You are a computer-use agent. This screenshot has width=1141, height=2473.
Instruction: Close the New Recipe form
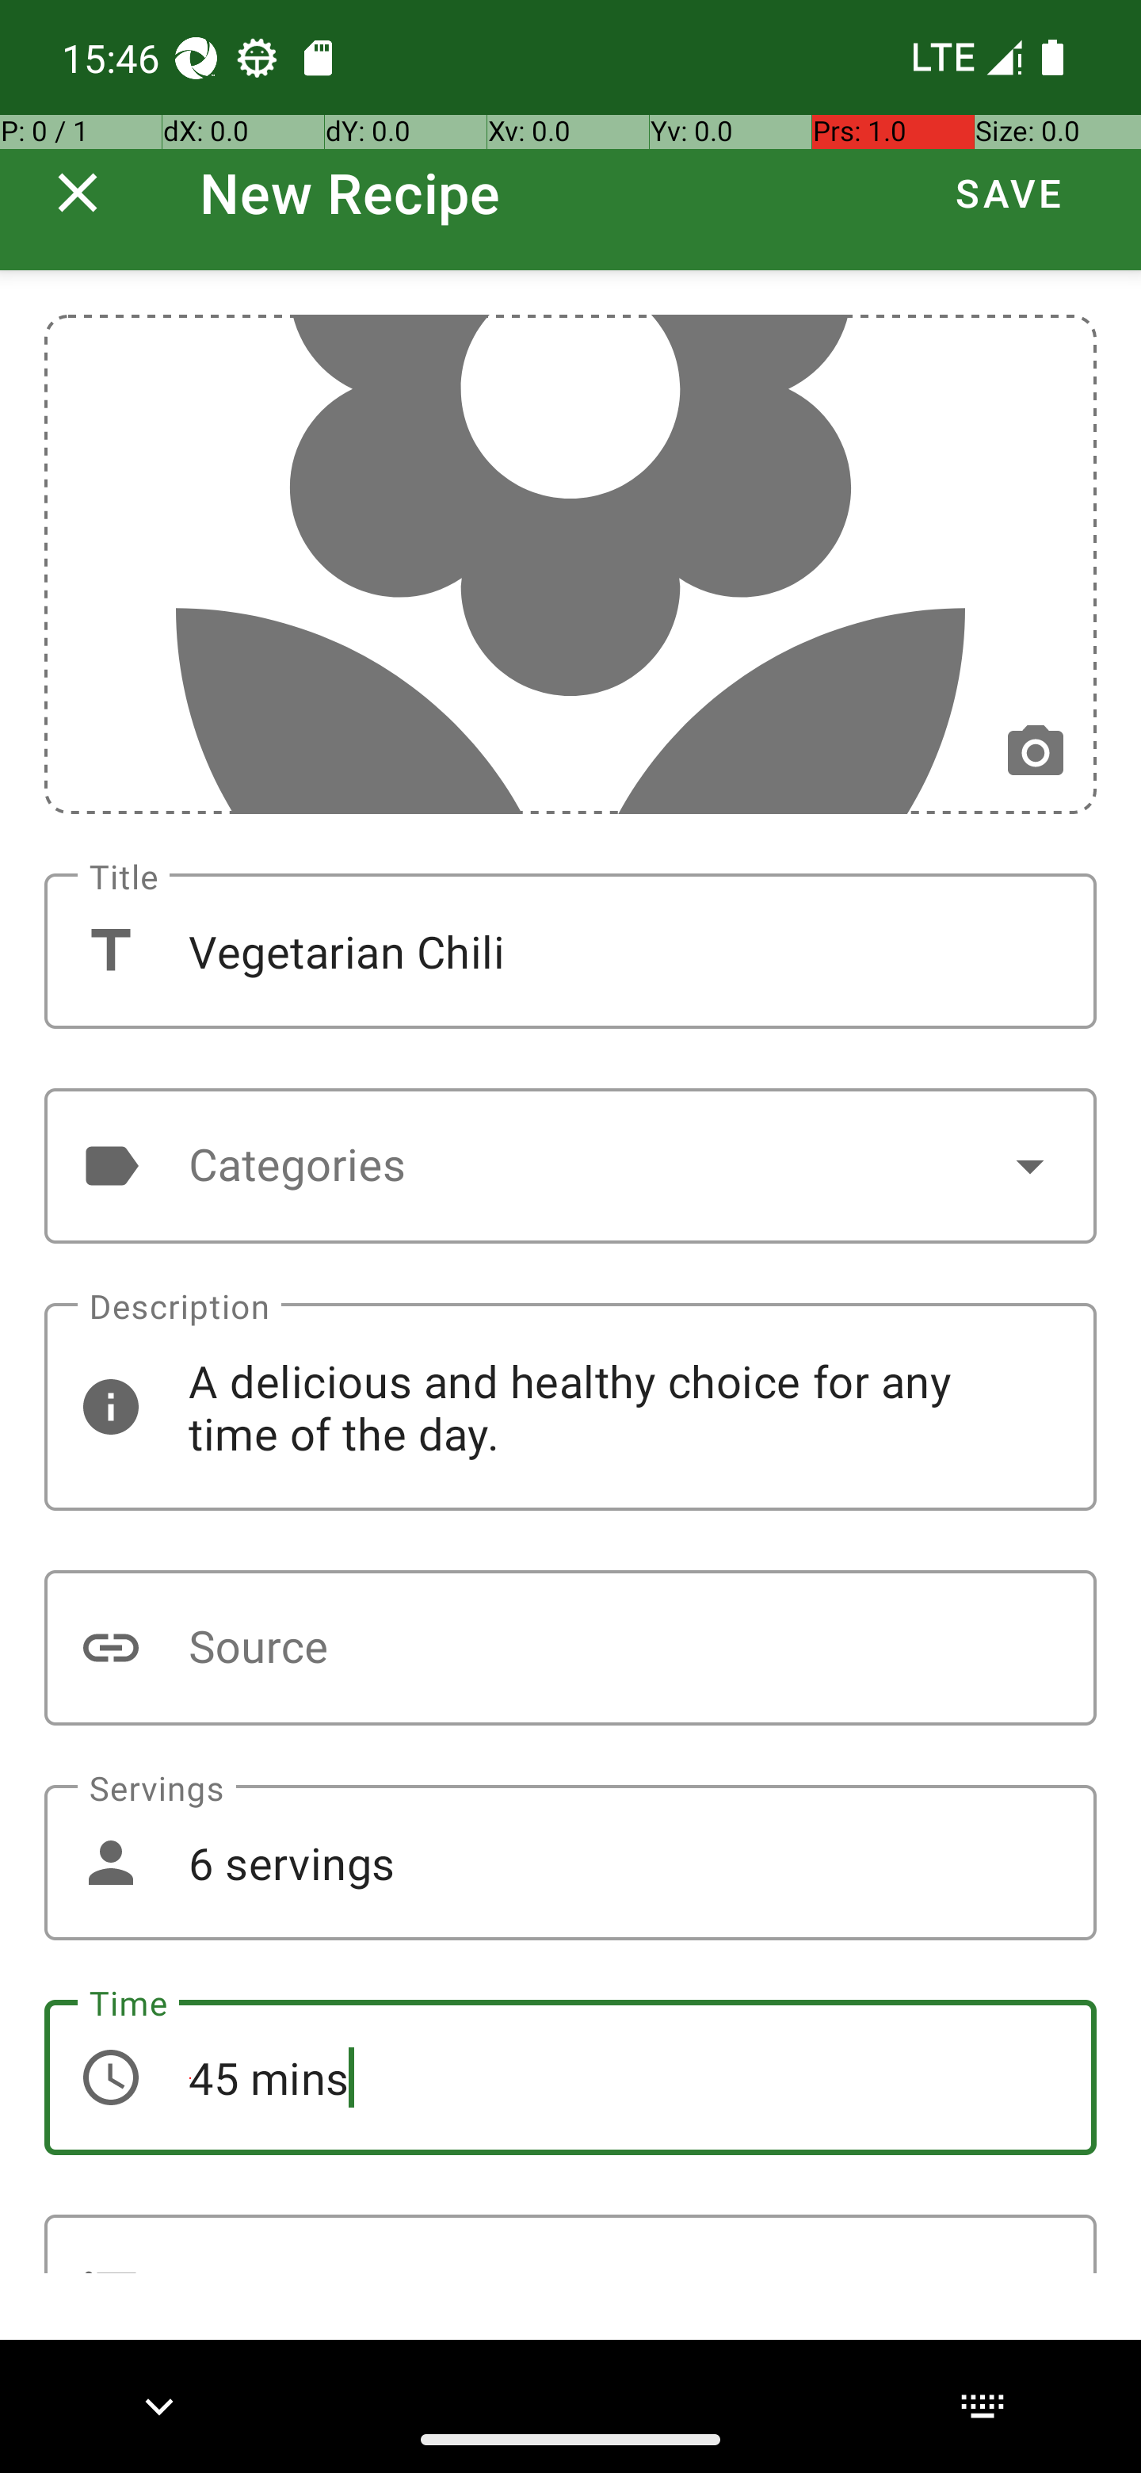(x=78, y=193)
